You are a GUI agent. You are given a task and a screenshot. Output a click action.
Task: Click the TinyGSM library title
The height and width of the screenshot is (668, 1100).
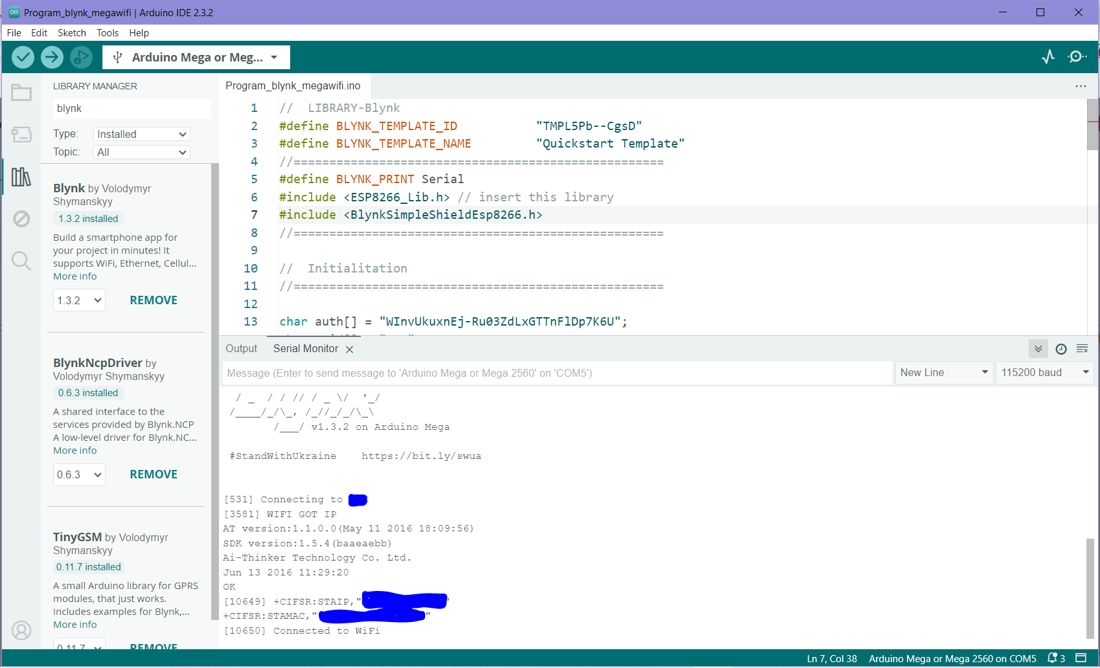pos(78,537)
